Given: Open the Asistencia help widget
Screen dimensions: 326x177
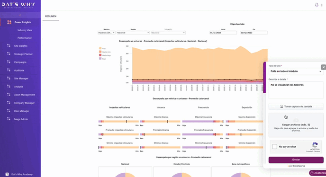Looking at the screenshot, I should point(317,173).
